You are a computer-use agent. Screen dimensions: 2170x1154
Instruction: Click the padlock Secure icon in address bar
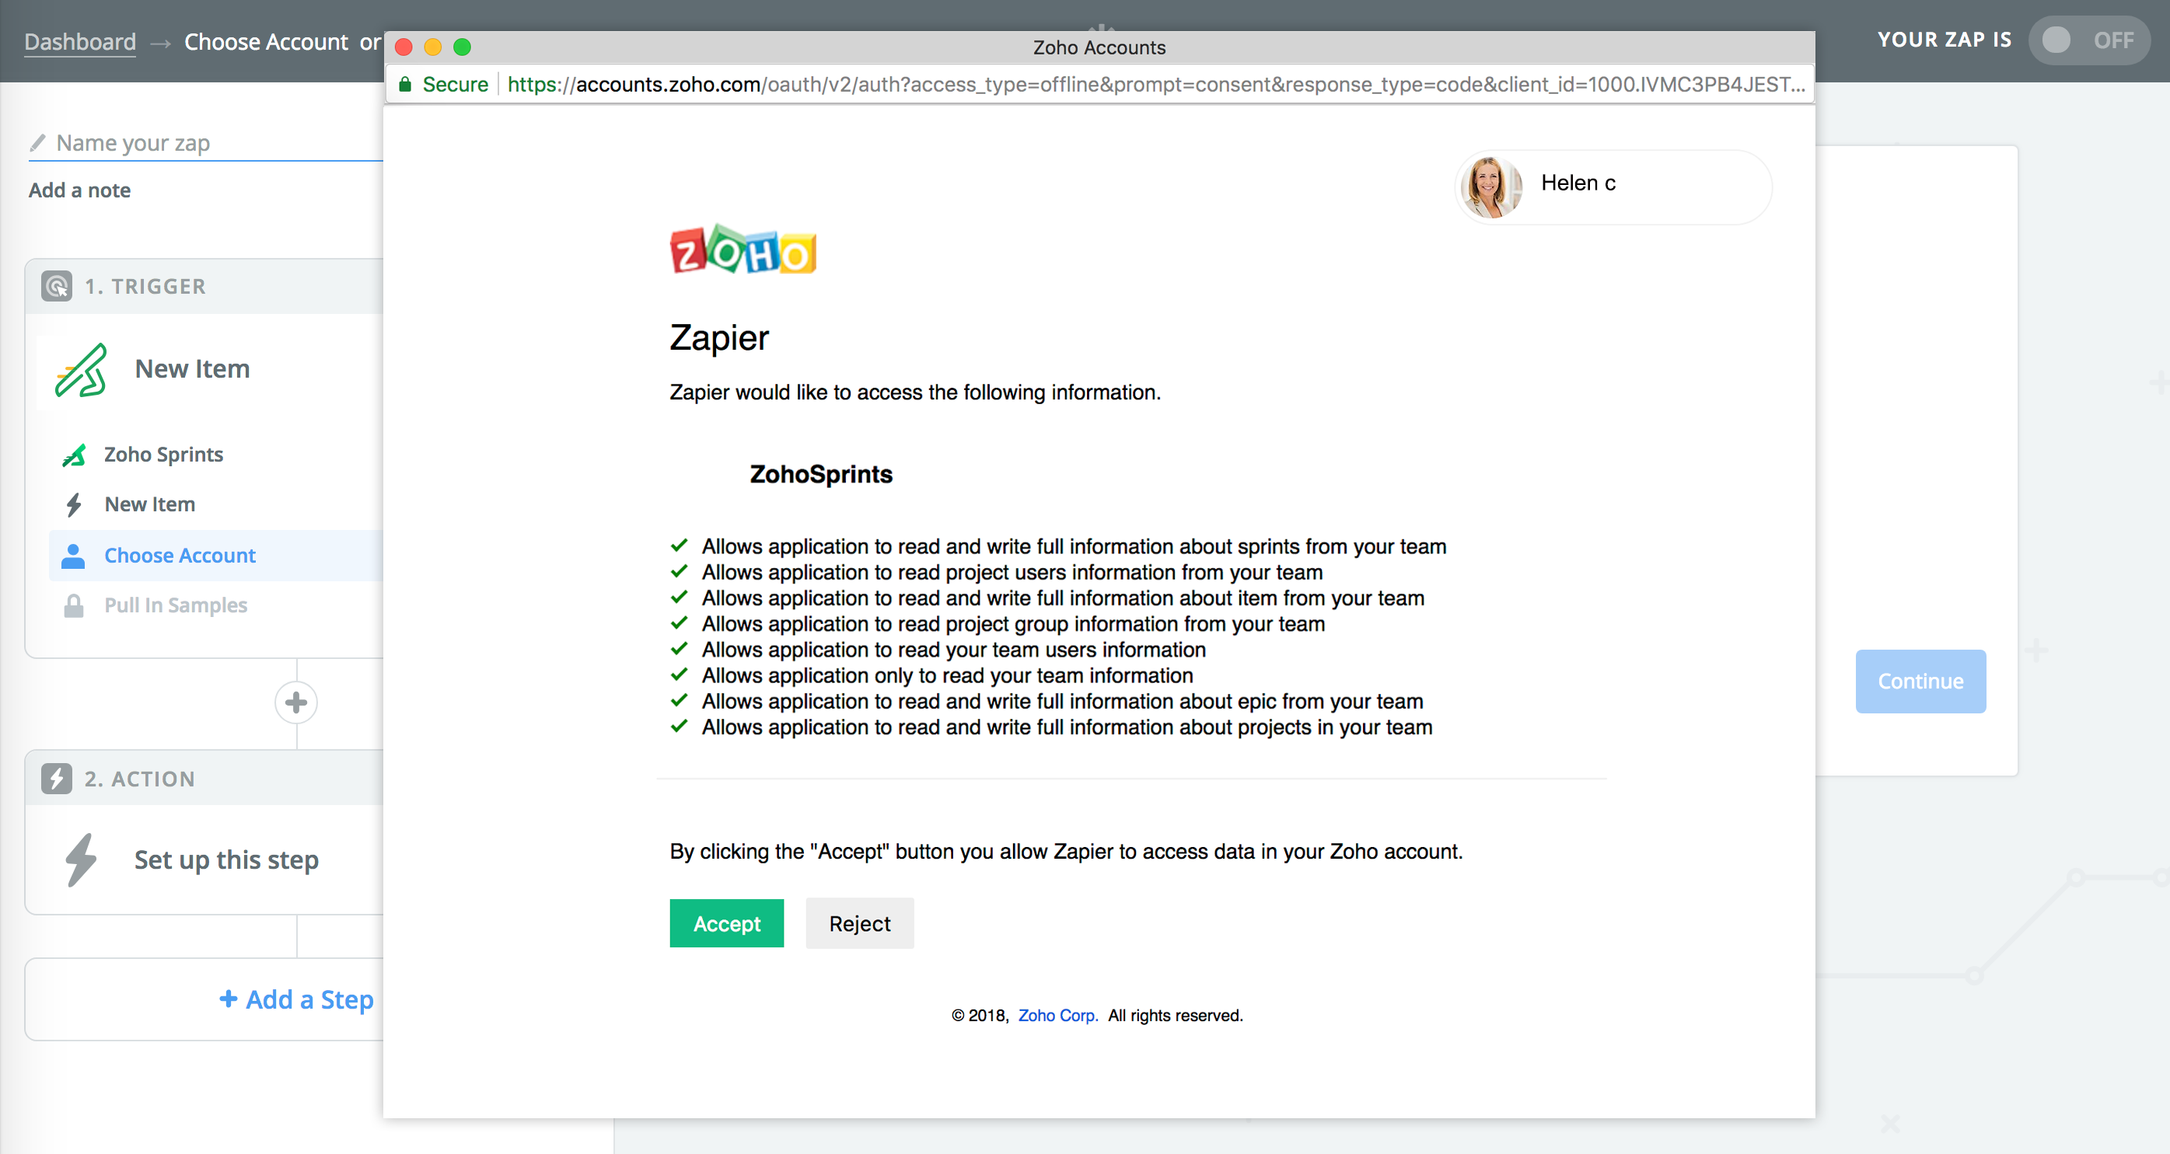coord(405,84)
